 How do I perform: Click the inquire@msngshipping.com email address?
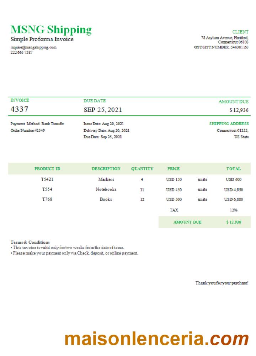pos(33,47)
